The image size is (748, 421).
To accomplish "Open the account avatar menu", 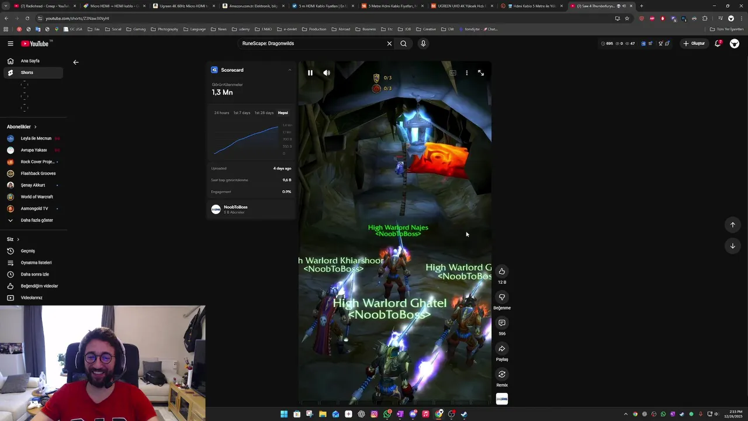I will [x=735, y=43].
